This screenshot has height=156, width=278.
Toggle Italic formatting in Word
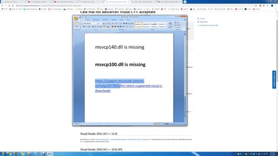click(x=86, y=27)
